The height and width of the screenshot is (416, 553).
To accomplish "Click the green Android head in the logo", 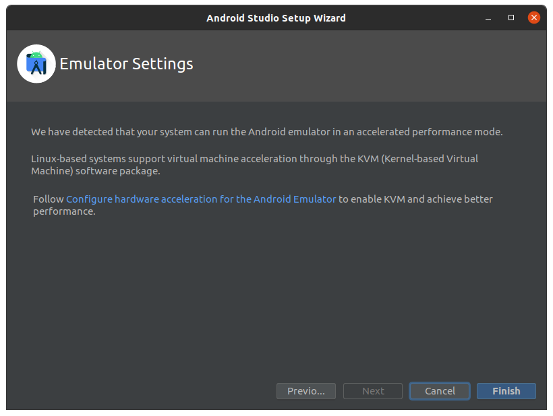I will tap(36, 55).
